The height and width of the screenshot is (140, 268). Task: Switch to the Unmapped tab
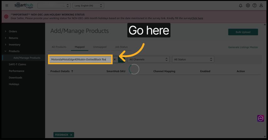100,47
